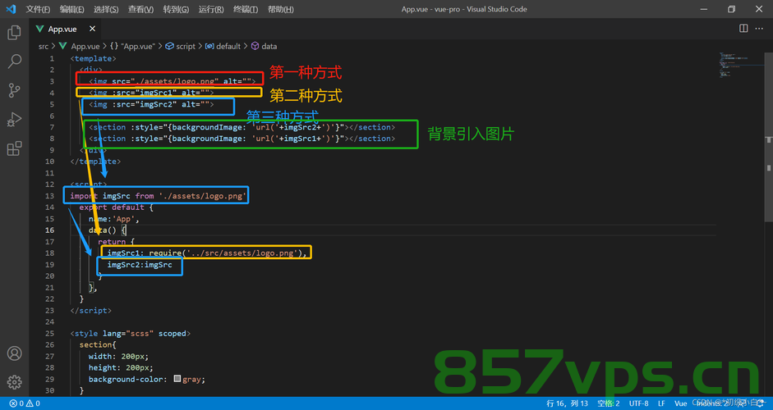Screen dimensions: 773x410
Task: Change the UTF-8 file encoding
Action: point(638,403)
